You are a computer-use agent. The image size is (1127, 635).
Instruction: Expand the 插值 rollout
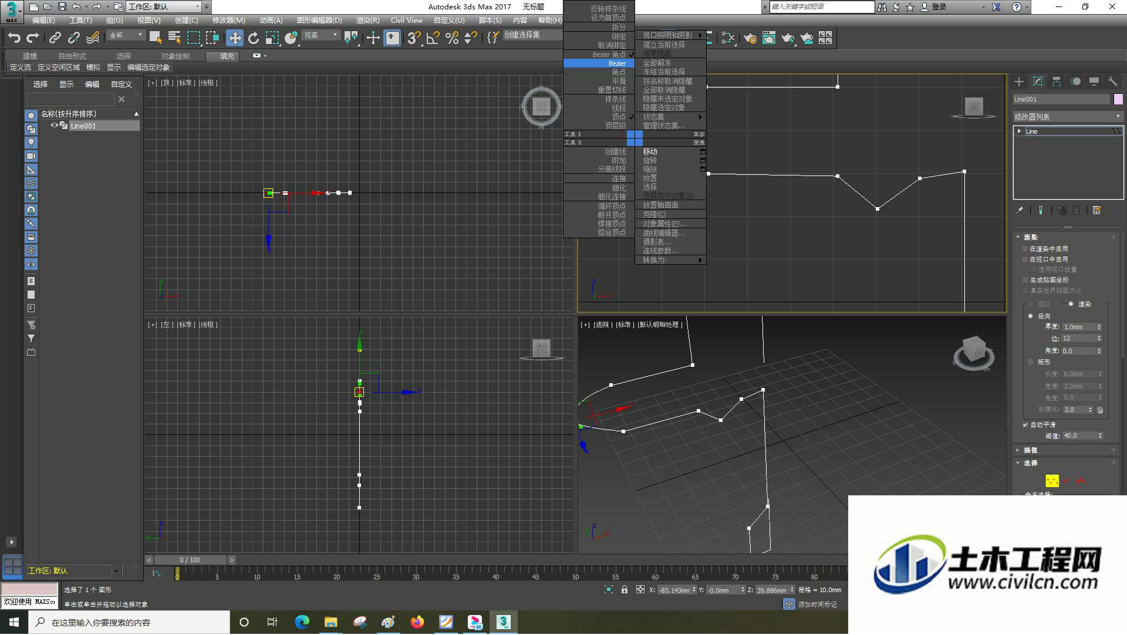coord(1018,450)
